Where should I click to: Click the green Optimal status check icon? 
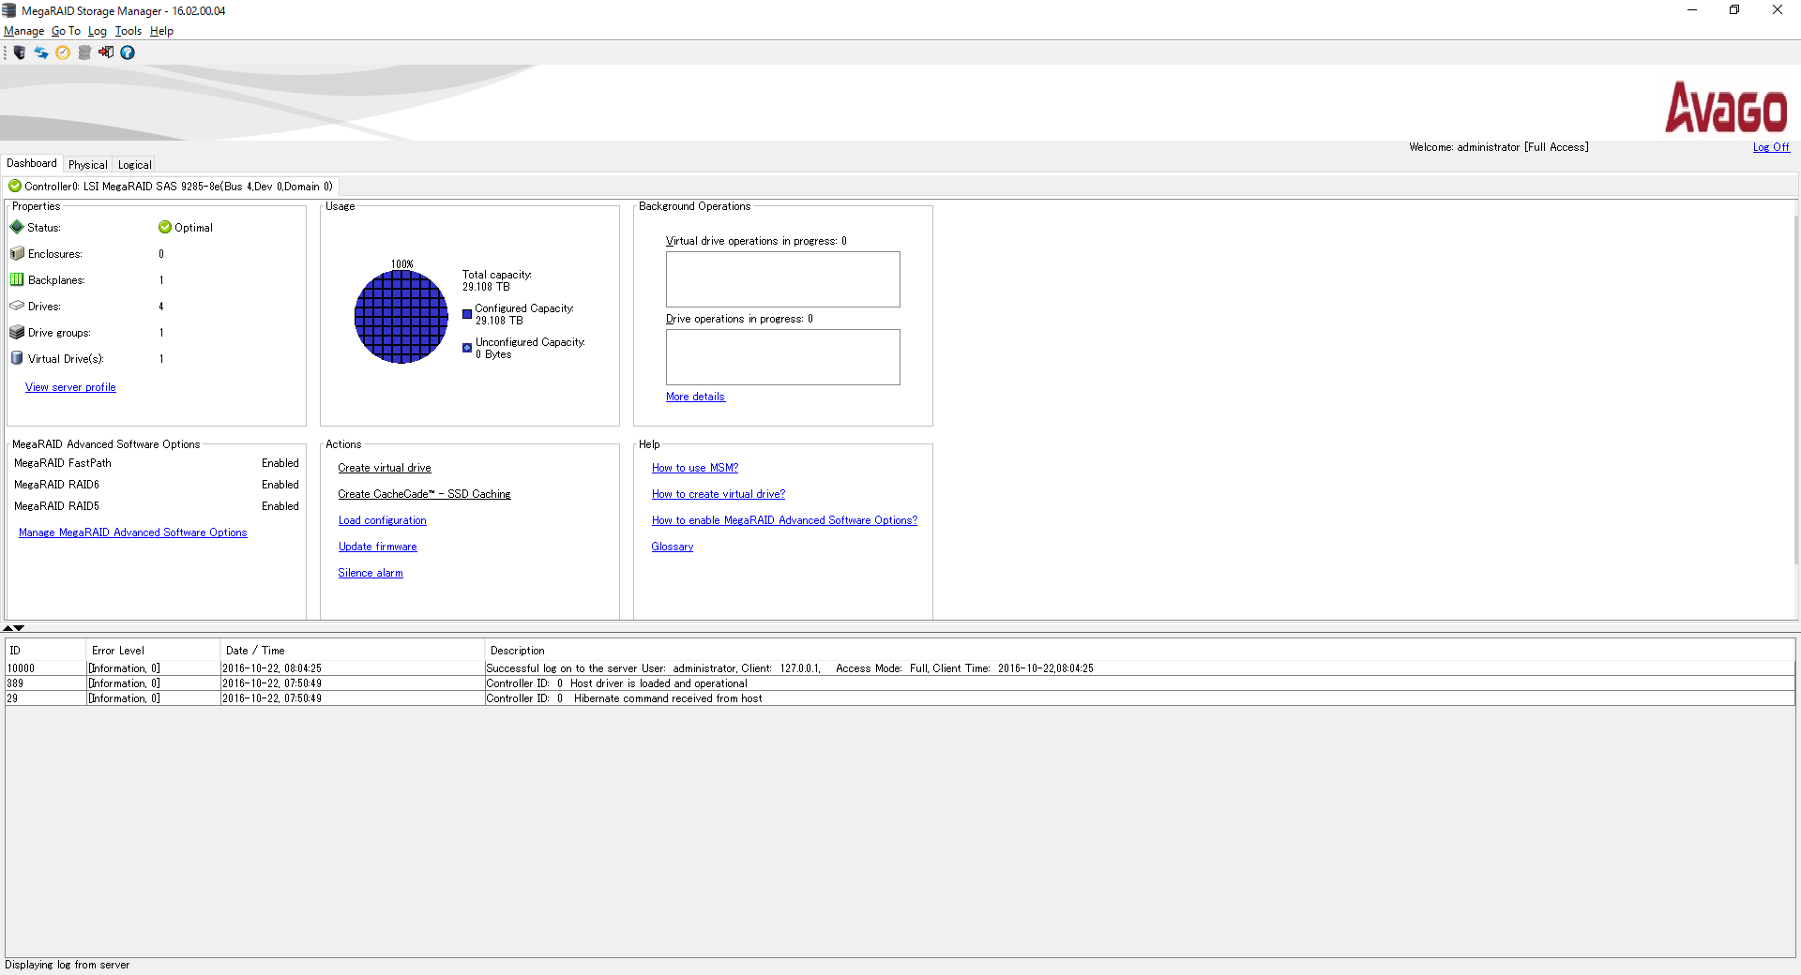tap(165, 227)
